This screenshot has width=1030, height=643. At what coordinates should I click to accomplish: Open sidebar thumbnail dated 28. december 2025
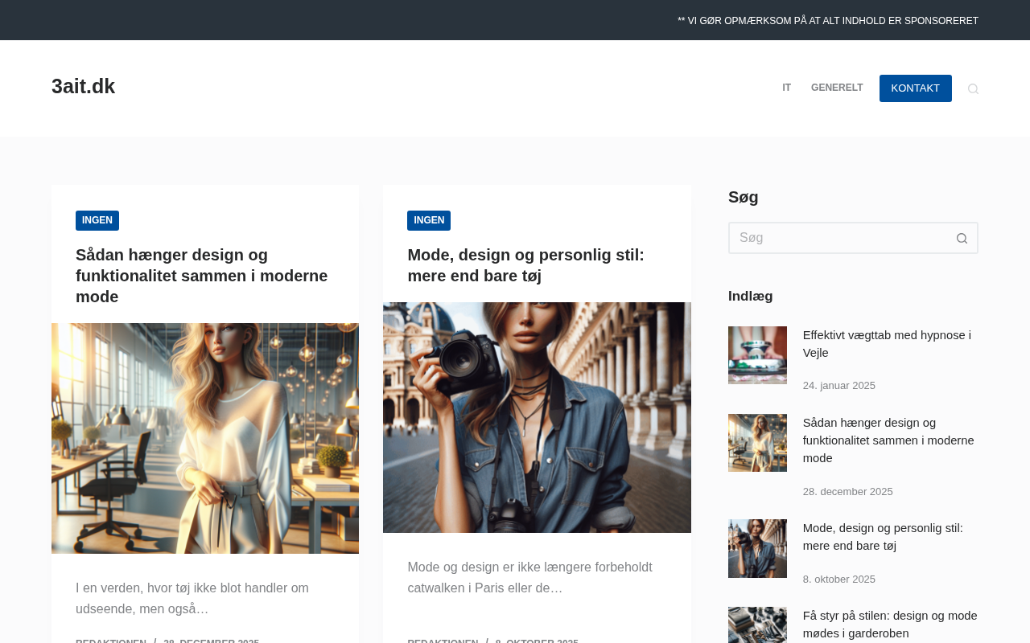point(757,443)
